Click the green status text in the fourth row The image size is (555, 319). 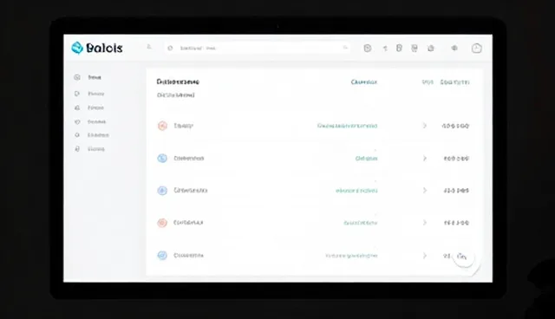(x=361, y=223)
